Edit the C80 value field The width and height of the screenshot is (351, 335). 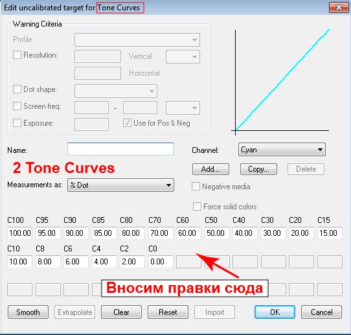pos(132,233)
